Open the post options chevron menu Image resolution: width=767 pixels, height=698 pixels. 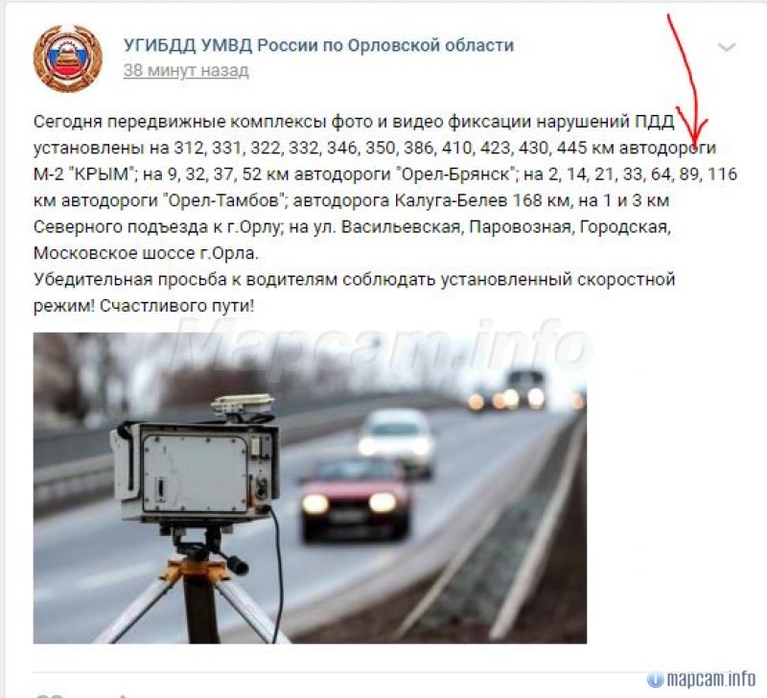click(x=727, y=47)
